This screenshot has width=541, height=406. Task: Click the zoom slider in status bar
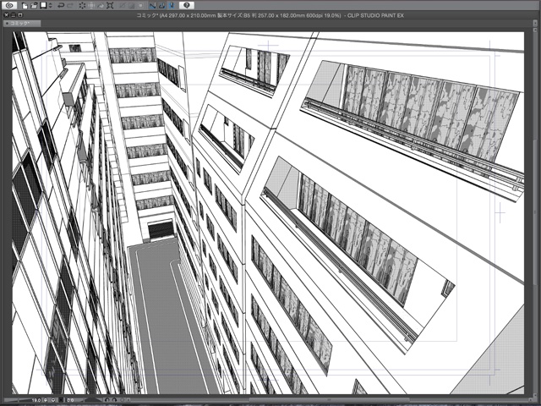[x=18, y=400]
